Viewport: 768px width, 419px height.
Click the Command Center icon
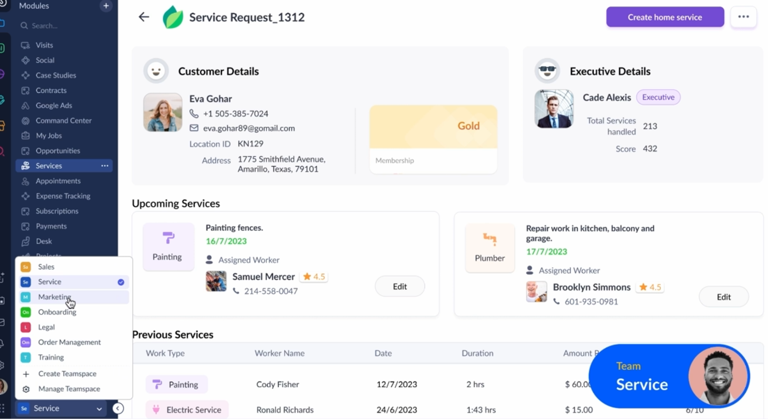click(x=25, y=121)
